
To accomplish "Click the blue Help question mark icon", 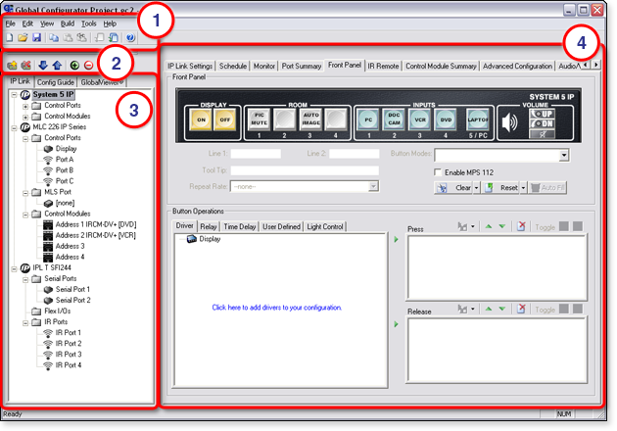I will 130,37.
